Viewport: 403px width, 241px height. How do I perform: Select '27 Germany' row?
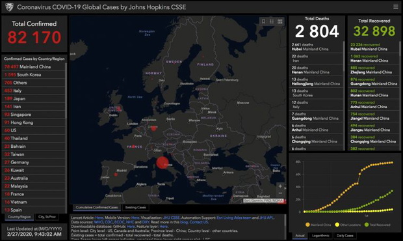click(x=34, y=162)
